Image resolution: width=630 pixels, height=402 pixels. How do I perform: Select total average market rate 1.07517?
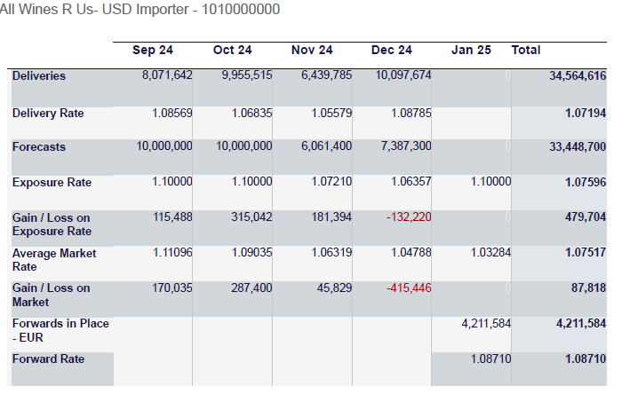(586, 252)
